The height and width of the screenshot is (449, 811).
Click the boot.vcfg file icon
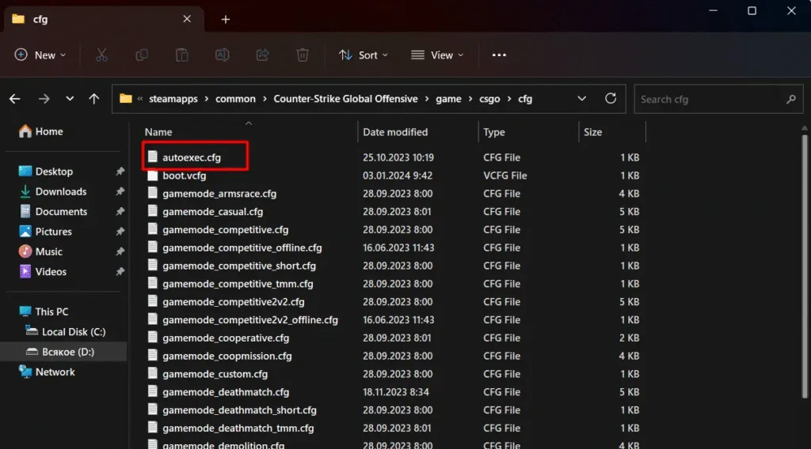click(x=153, y=175)
